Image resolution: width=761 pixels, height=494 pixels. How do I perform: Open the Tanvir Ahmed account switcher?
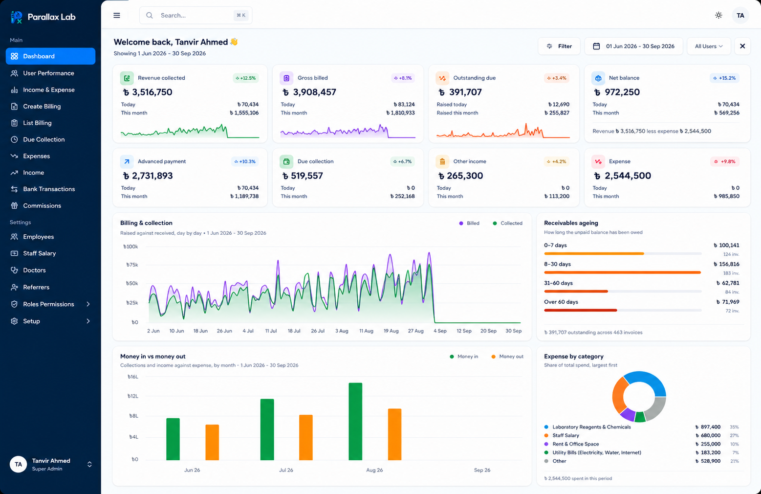(x=51, y=465)
